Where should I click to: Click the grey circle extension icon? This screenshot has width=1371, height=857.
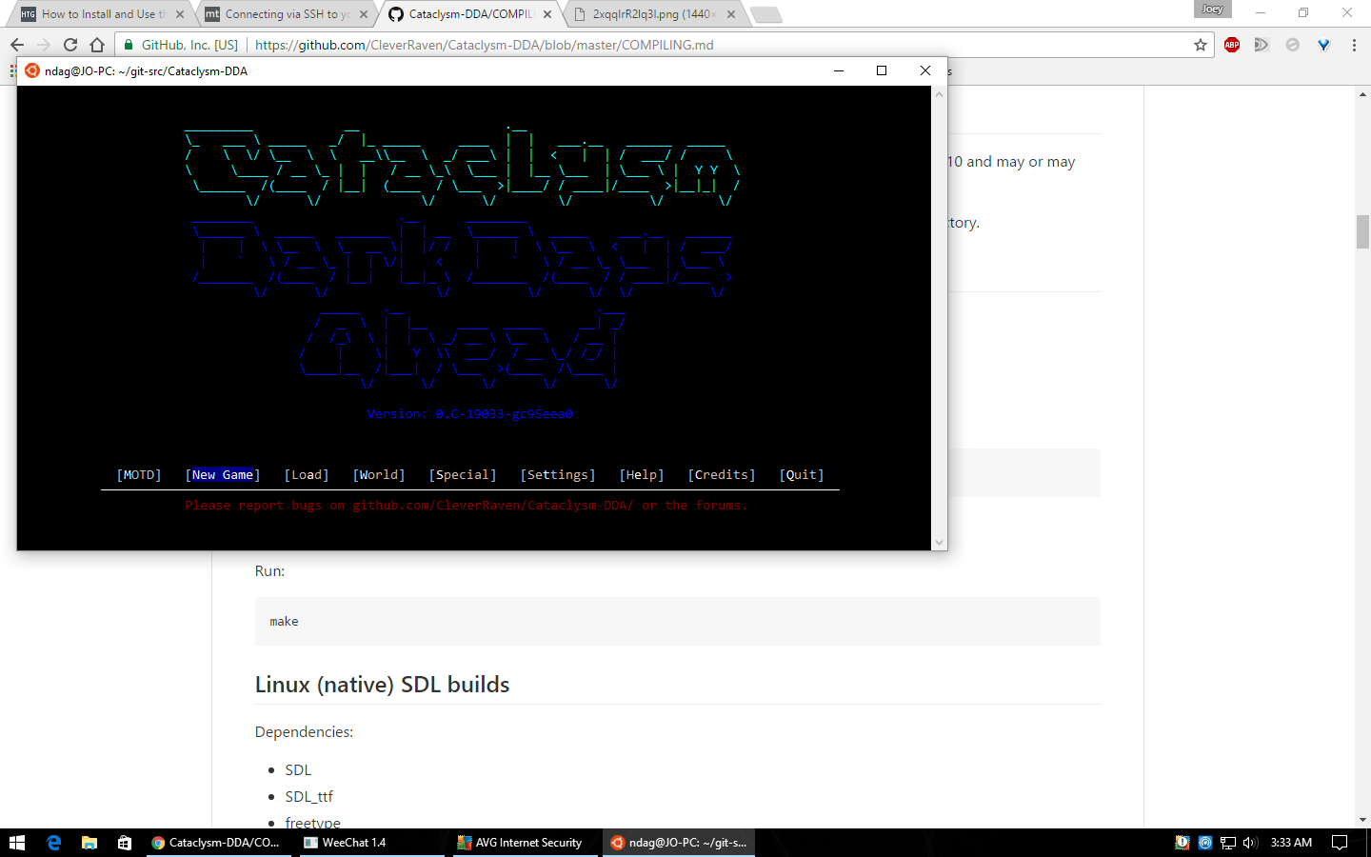[1292, 45]
